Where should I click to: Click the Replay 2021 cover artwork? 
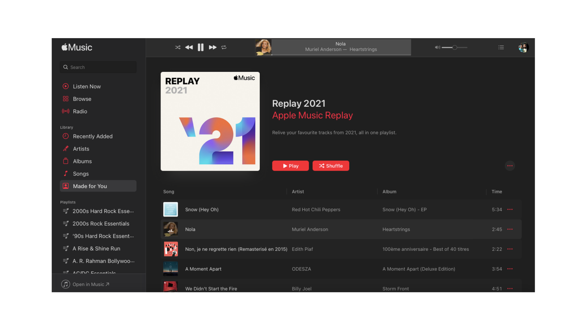tap(210, 121)
